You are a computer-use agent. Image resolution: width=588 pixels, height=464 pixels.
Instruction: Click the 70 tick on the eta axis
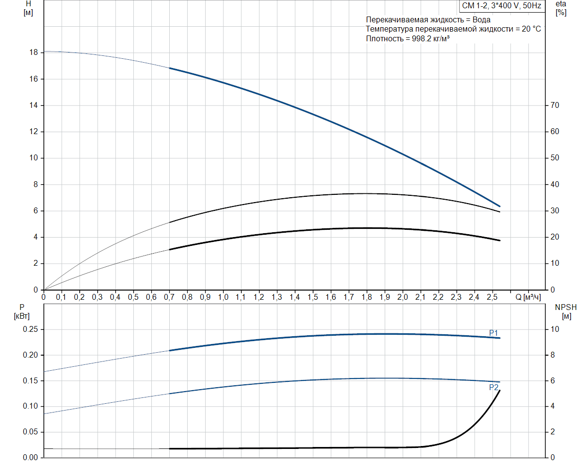(x=554, y=105)
